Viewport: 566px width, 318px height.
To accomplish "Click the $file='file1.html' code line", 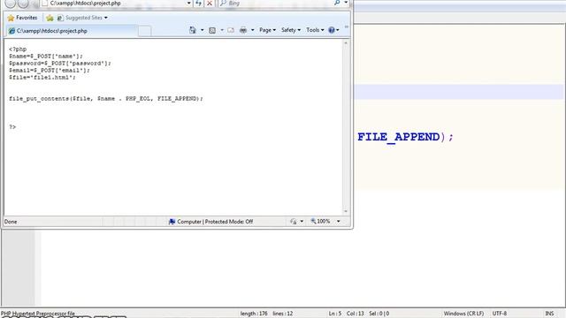I will [42, 77].
